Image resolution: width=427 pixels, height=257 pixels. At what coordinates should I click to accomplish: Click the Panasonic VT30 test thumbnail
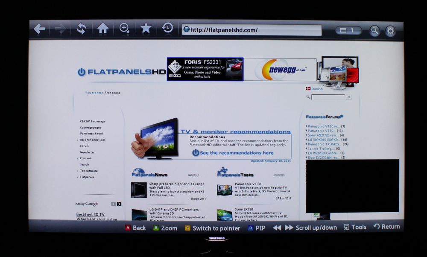click(x=225, y=190)
